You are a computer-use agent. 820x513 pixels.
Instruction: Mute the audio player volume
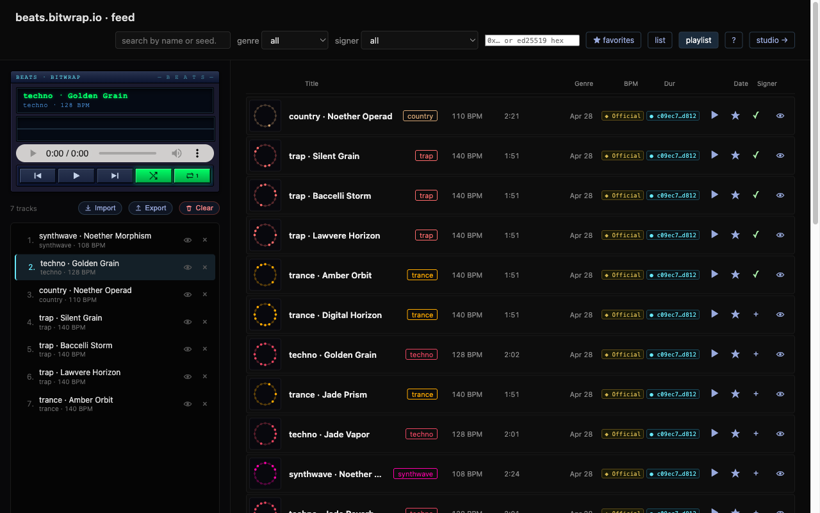coord(176,153)
